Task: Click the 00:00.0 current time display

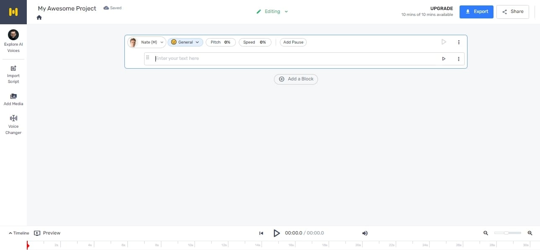Action: [x=293, y=233]
